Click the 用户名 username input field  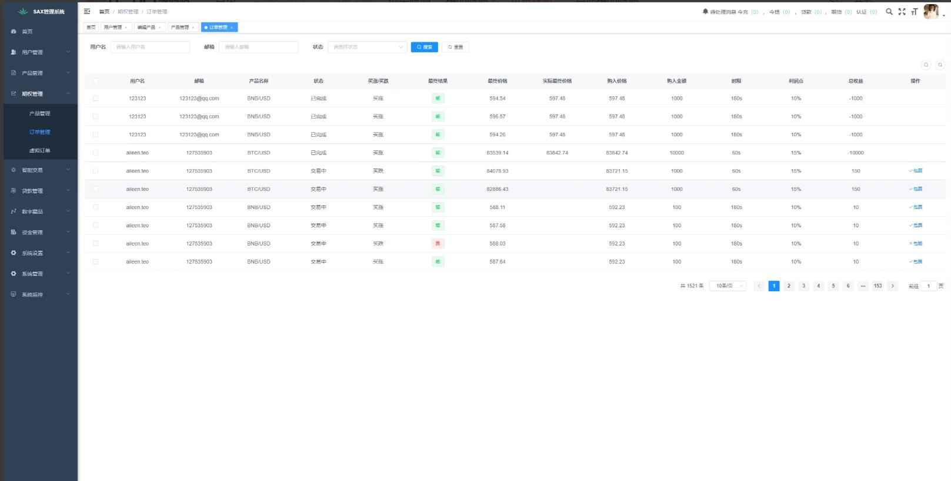150,47
